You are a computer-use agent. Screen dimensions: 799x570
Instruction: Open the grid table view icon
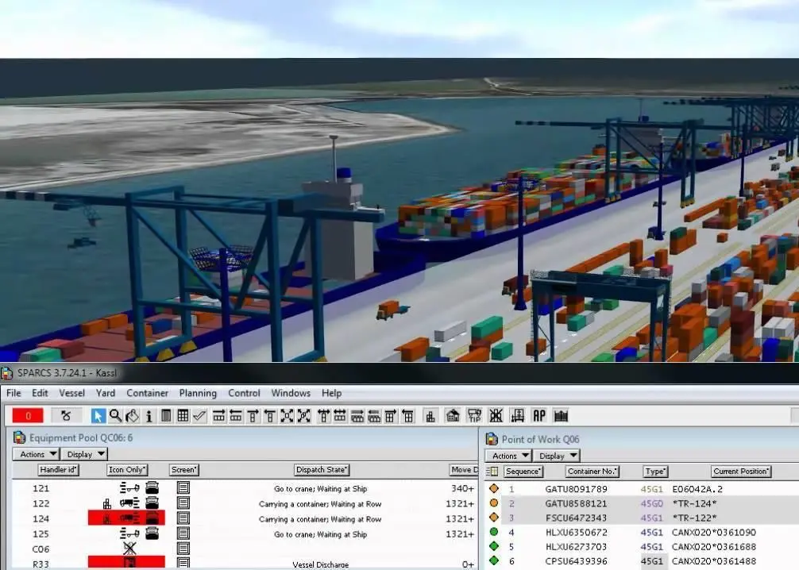(183, 416)
